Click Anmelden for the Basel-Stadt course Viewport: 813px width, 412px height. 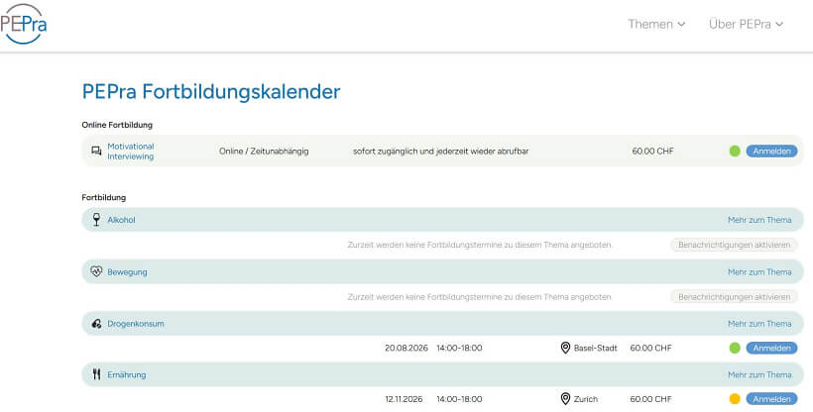pos(771,348)
